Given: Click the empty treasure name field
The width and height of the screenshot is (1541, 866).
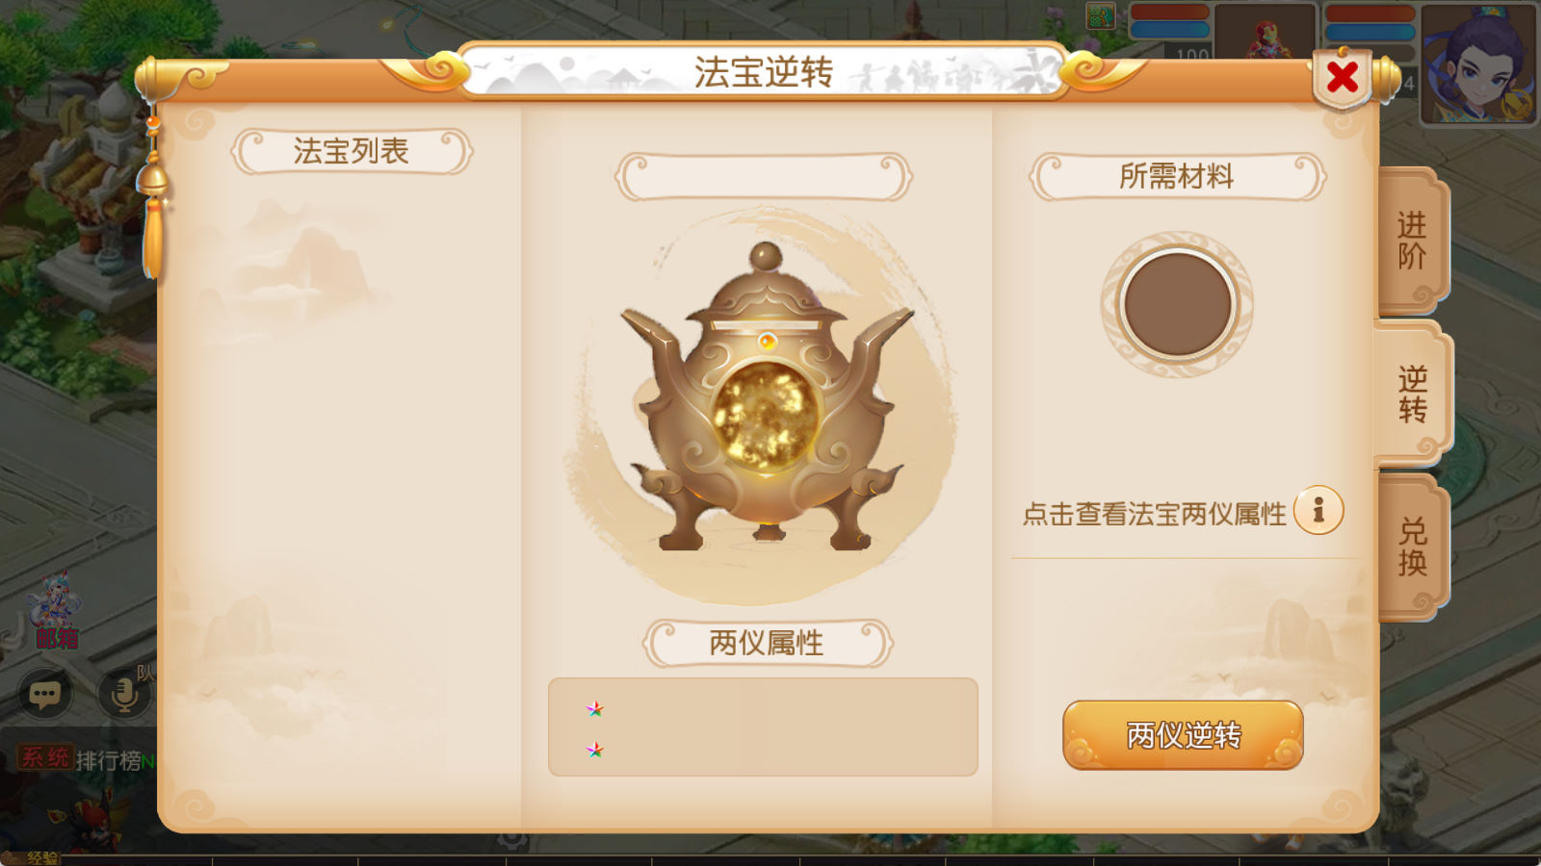Looking at the screenshot, I should pyautogui.click(x=763, y=177).
